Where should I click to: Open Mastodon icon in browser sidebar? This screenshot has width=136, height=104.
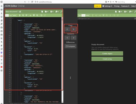(x=1, y=53)
